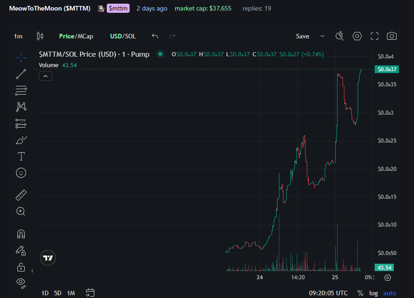
Task: Toggle percentage scale mode
Action: pos(360,293)
